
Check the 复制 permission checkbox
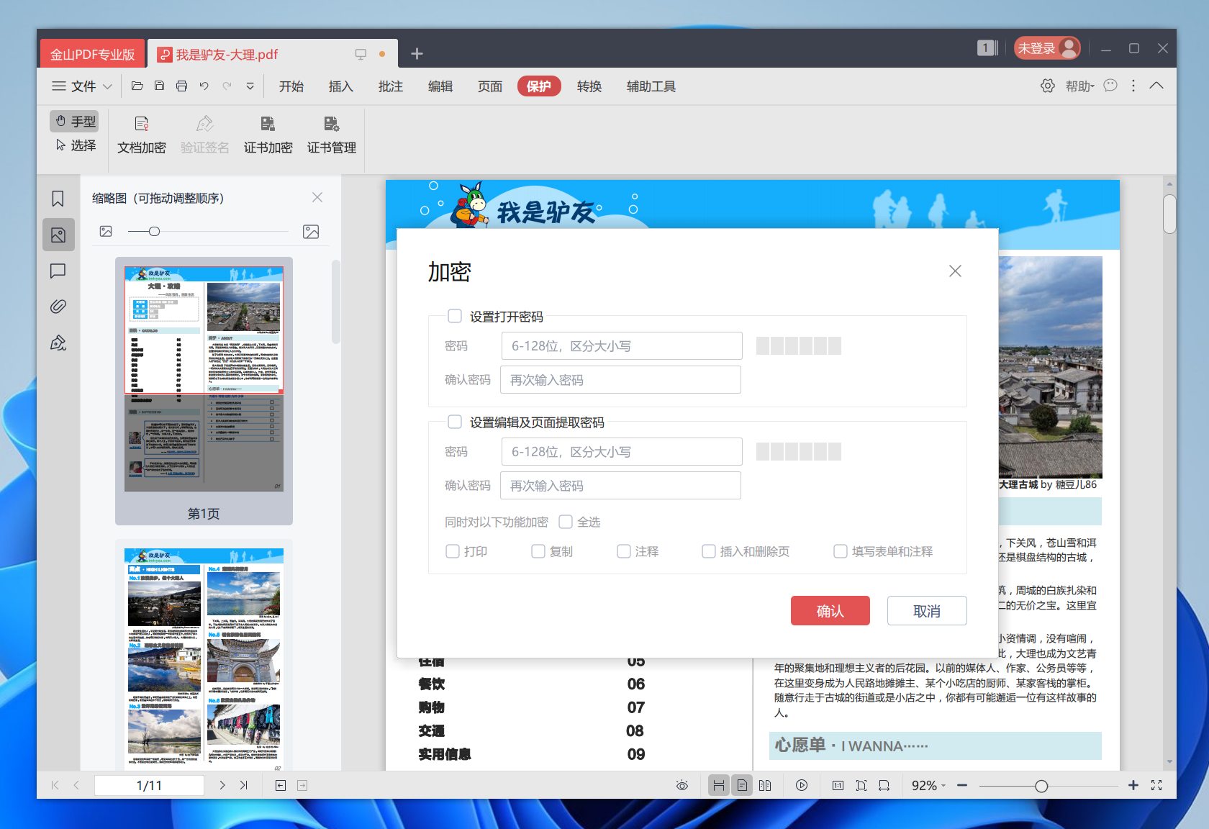point(538,551)
